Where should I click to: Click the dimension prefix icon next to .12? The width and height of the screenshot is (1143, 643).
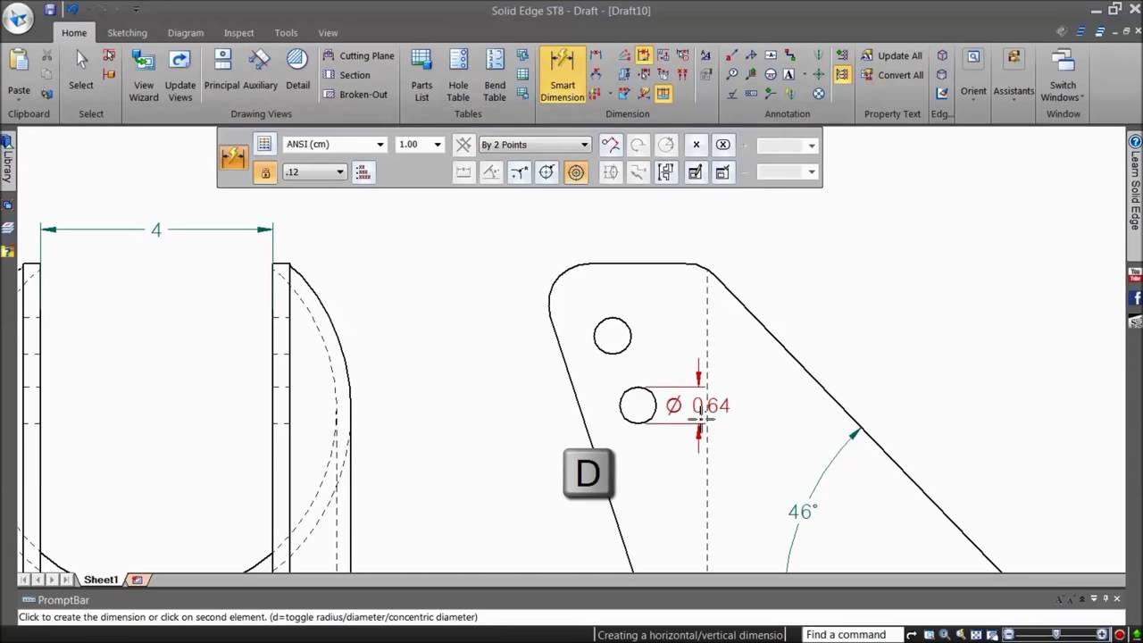[x=363, y=172]
